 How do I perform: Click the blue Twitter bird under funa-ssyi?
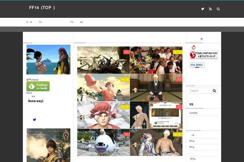[x=35, y=119]
